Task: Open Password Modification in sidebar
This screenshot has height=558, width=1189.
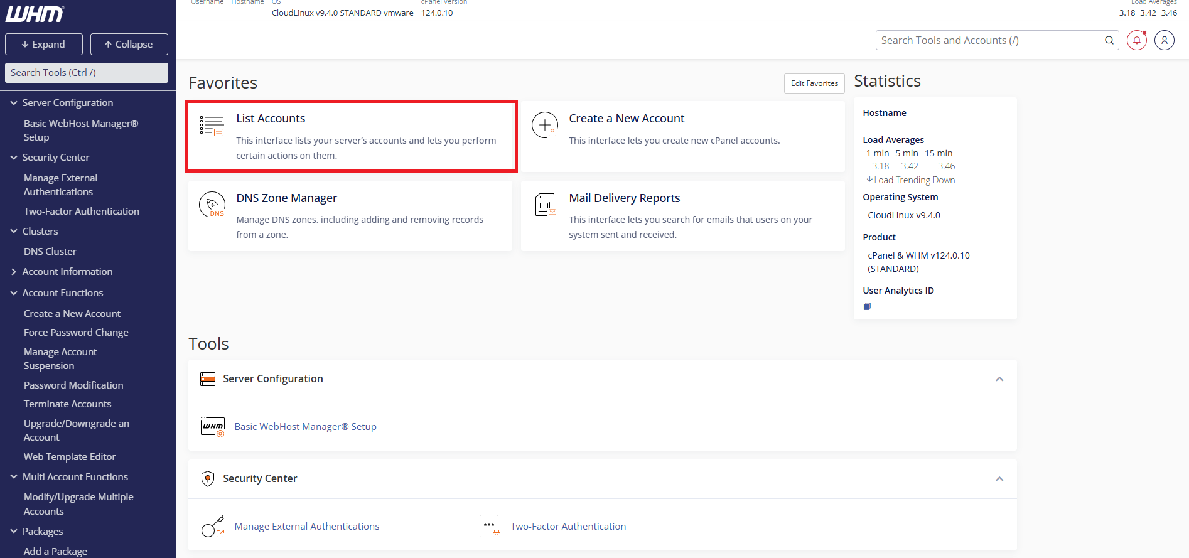Action: [x=73, y=385]
